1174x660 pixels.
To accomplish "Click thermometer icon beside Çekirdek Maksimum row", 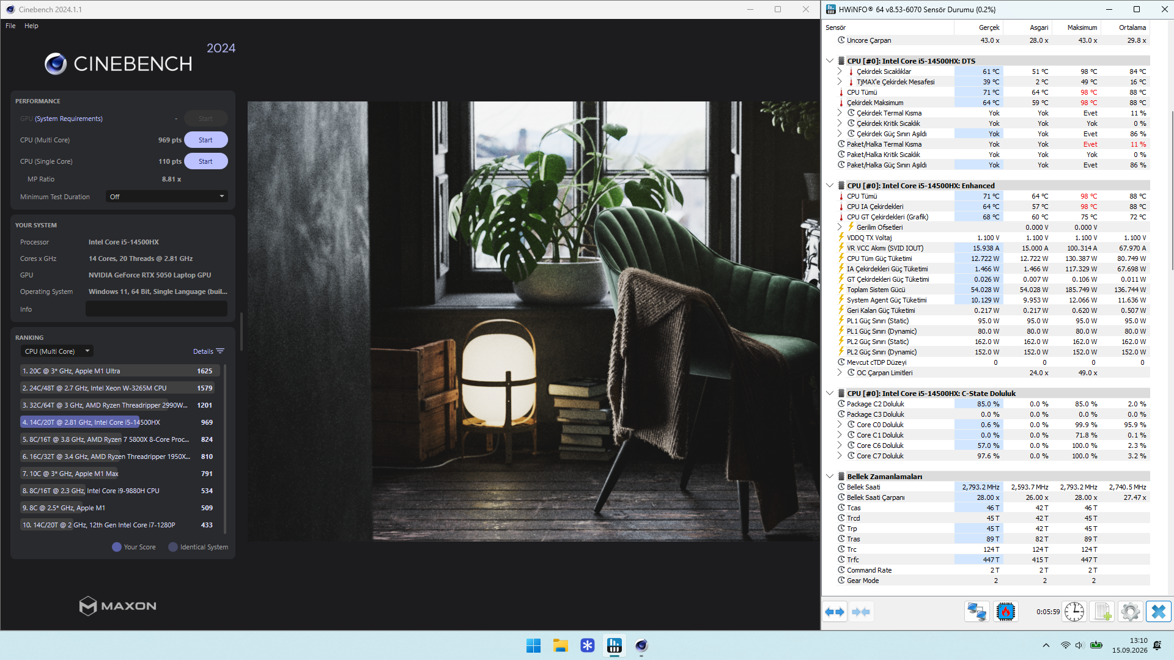I will pyautogui.click(x=841, y=103).
